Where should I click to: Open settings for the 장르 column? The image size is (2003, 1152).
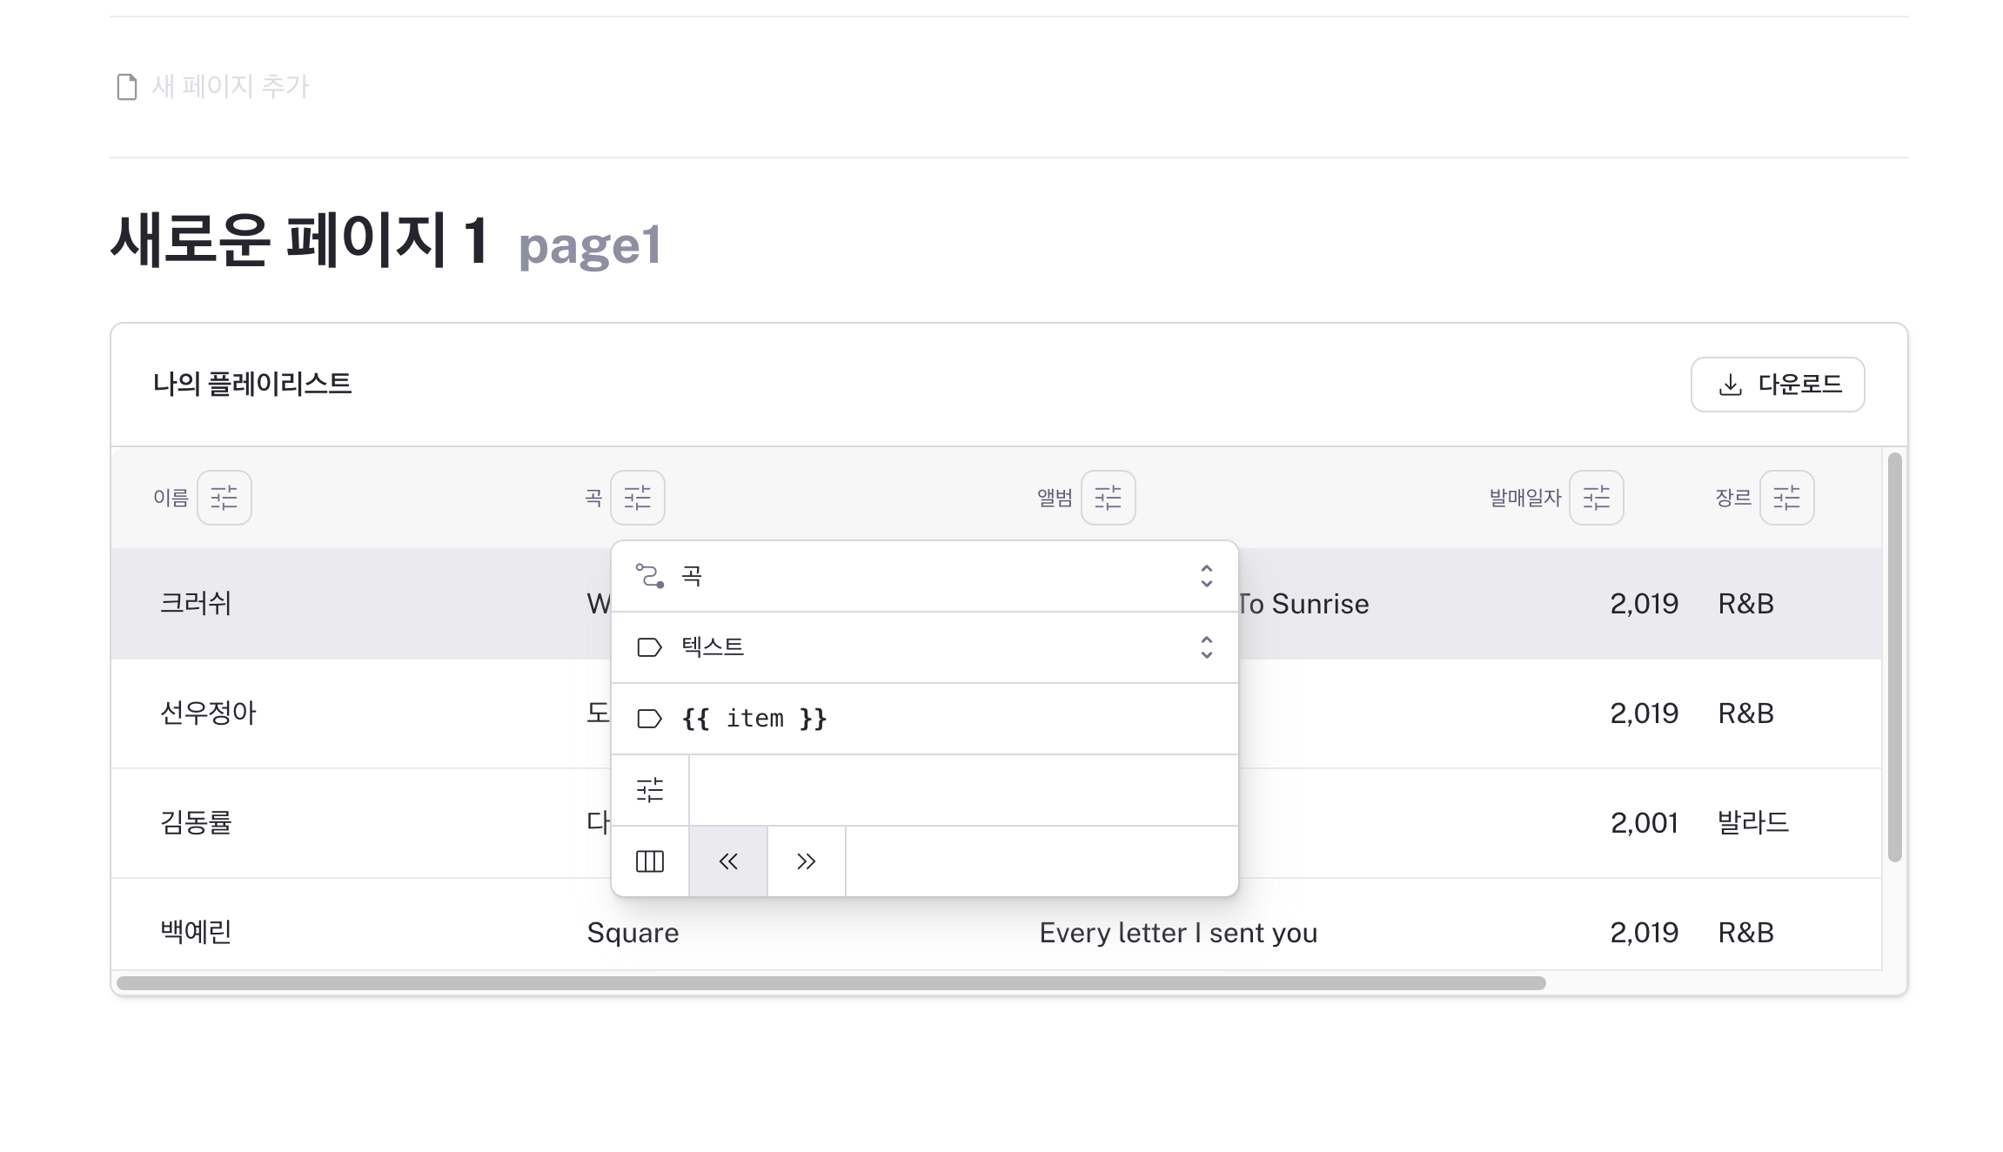(1787, 498)
